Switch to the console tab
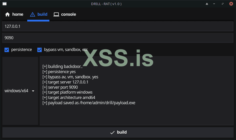Viewport: 236px width, 140px height. 68,14
